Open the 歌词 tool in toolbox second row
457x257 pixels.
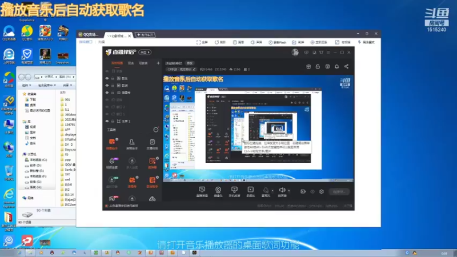click(152, 163)
